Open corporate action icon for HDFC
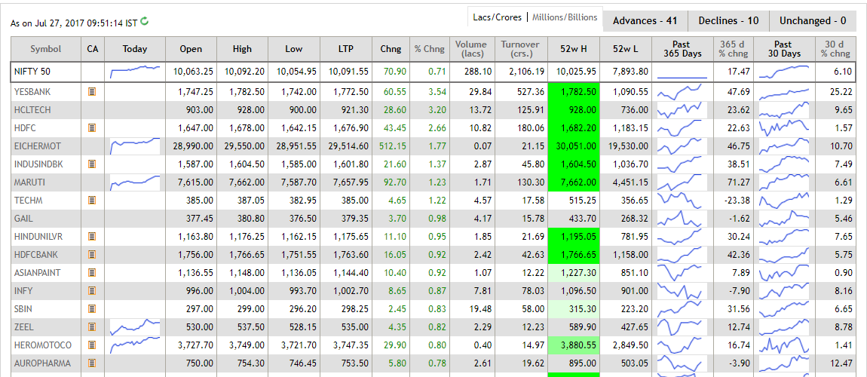The image size is (867, 377). click(92, 127)
